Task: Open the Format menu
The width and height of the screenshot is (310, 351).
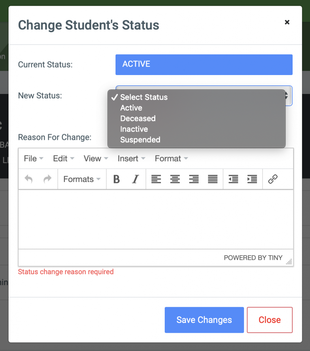Action: [x=168, y=158]
